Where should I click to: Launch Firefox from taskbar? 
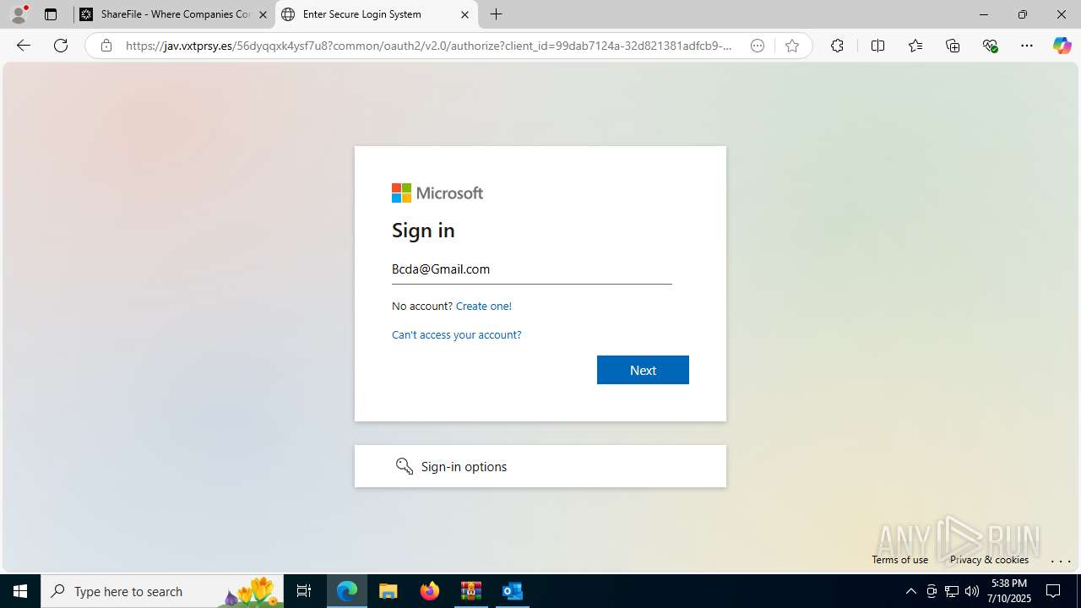[x=430, y=591]
